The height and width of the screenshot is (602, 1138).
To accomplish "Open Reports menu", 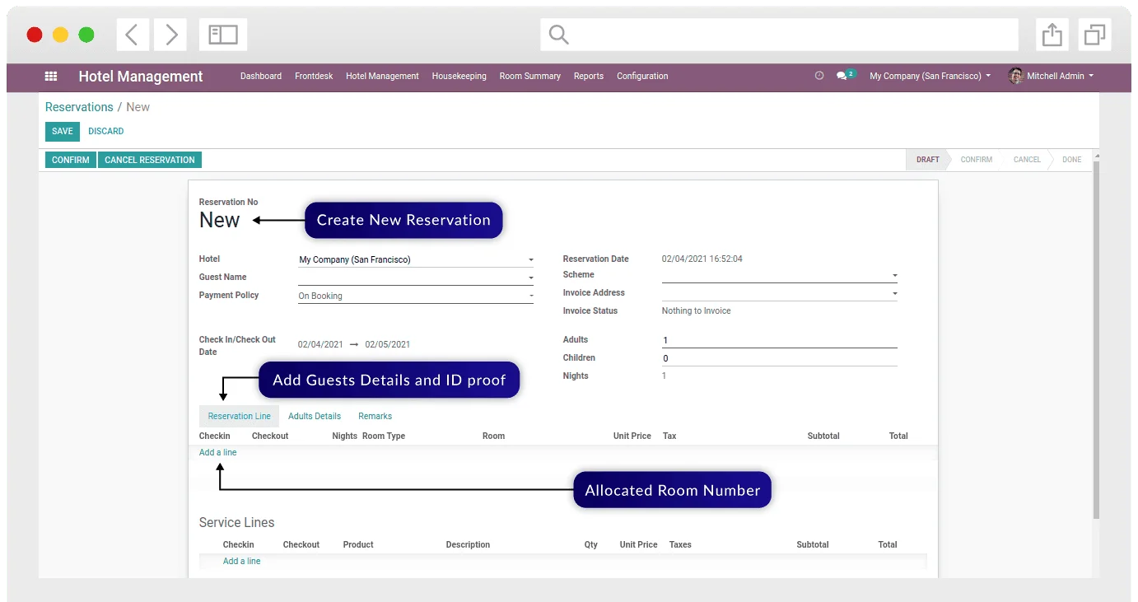I will click(589, 76).
